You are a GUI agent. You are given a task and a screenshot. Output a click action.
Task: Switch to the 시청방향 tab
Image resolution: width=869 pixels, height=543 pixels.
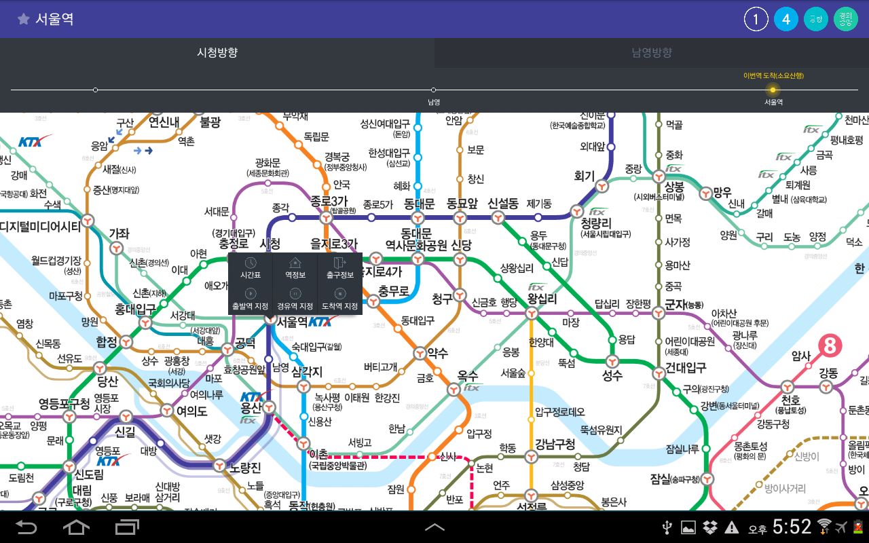click(x=217, y=53)
